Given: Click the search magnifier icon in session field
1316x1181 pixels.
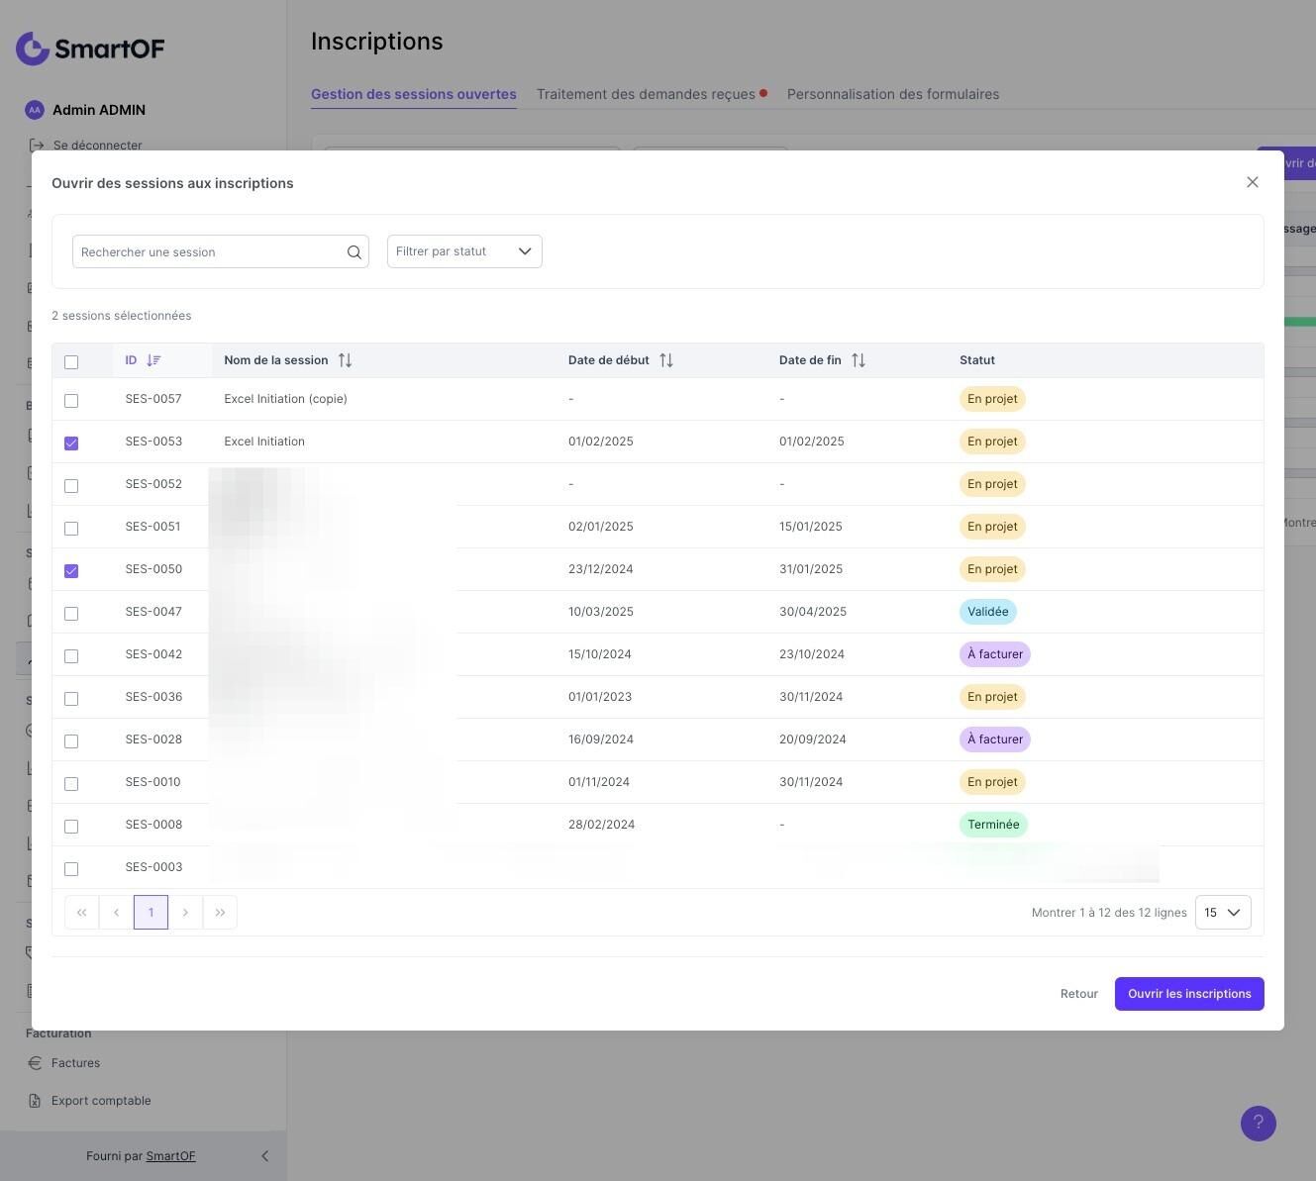Looking at the screenshot, I should tap(354, 252).
